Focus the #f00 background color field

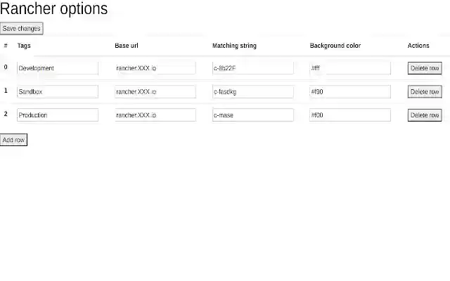coord(350,115)
